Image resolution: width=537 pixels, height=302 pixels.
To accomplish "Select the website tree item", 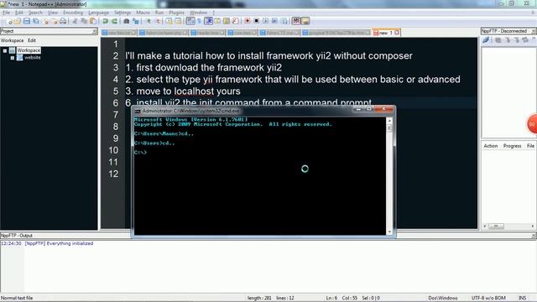I will [x=33, y=58].
